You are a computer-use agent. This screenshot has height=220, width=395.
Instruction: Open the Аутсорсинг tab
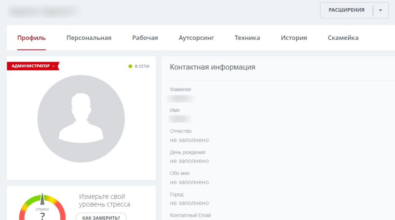point(196,38)
